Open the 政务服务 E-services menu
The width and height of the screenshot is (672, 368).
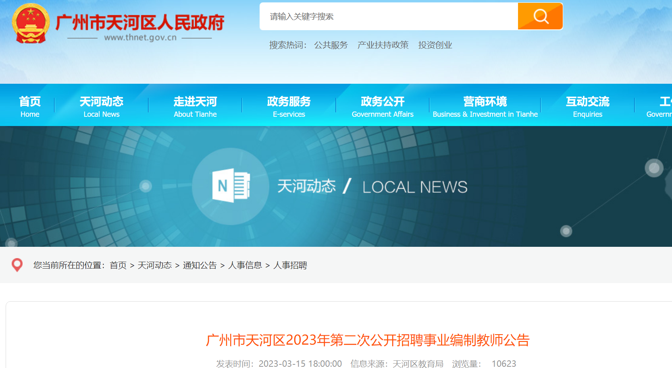click(x=289, y=106)
